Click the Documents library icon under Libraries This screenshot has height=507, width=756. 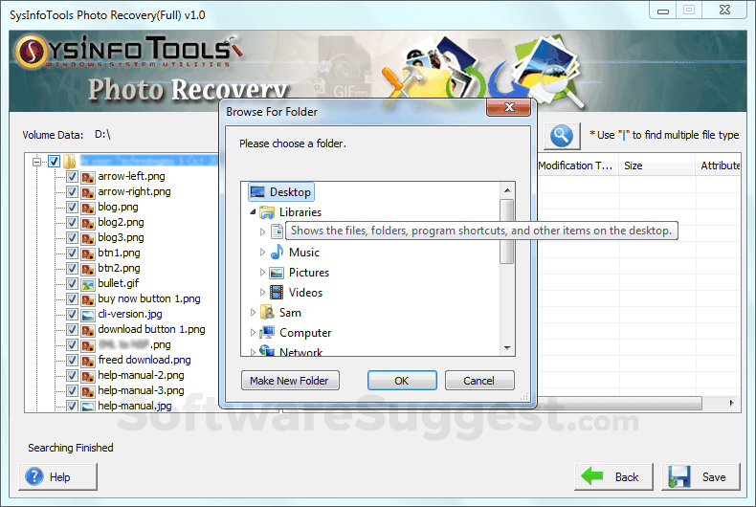pos(277,231)
